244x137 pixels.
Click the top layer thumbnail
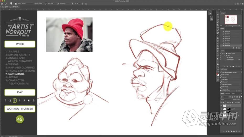(x=224, y=106)
